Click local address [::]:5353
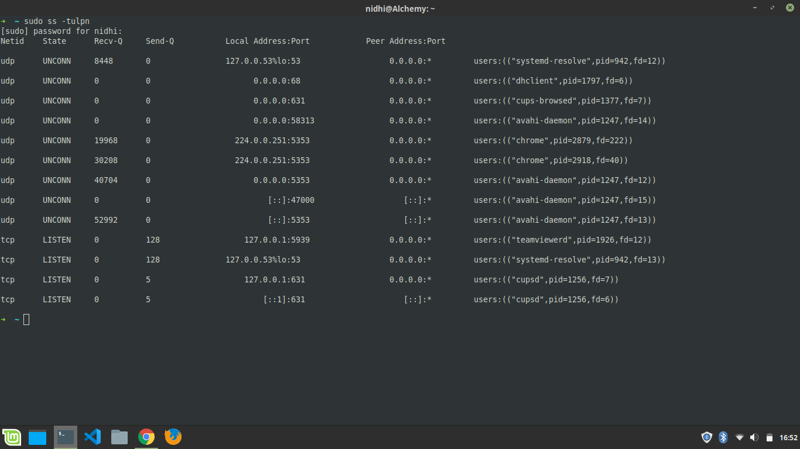Viewport: 800px width, 449px height. 289,220
